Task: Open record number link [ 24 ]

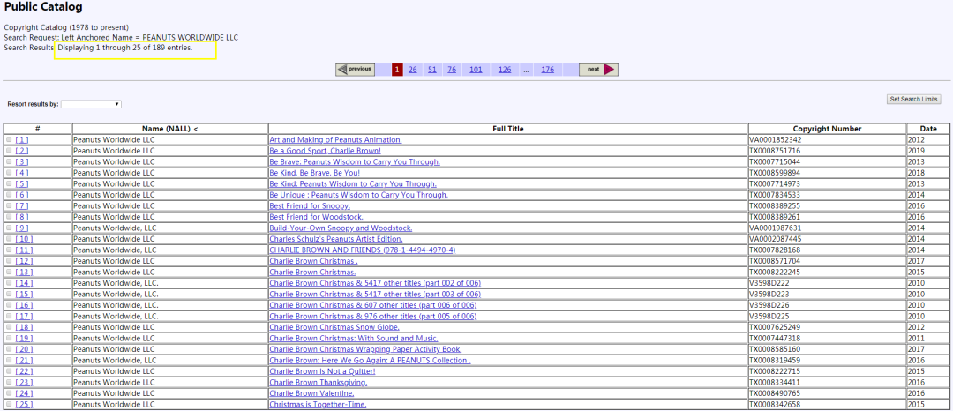Action: [x=25, y=393]
